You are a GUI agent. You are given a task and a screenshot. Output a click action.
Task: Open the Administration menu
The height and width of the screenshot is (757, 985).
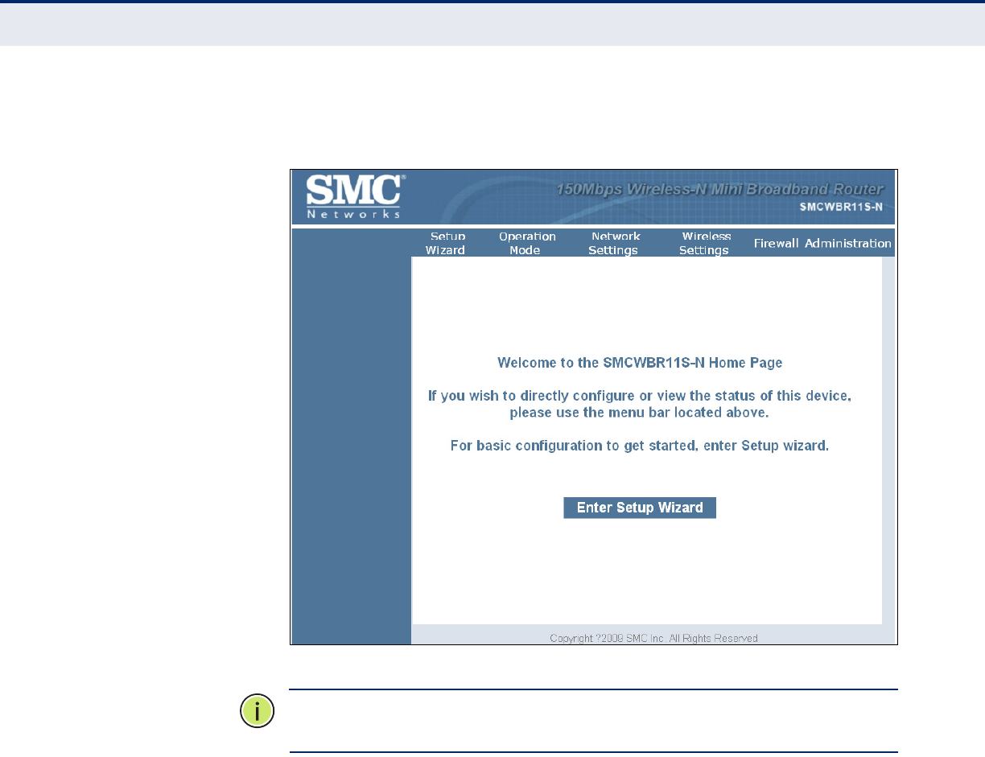point(848,243)
